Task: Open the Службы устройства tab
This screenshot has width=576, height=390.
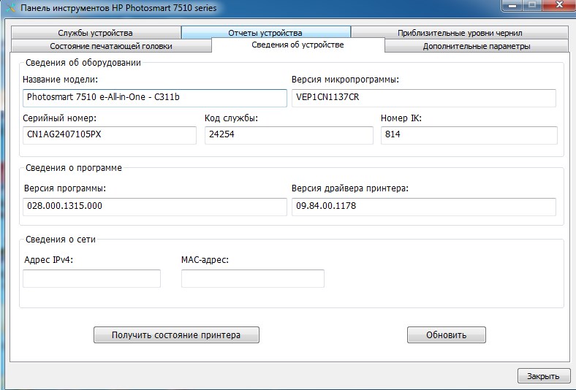Action: (96, 33)
